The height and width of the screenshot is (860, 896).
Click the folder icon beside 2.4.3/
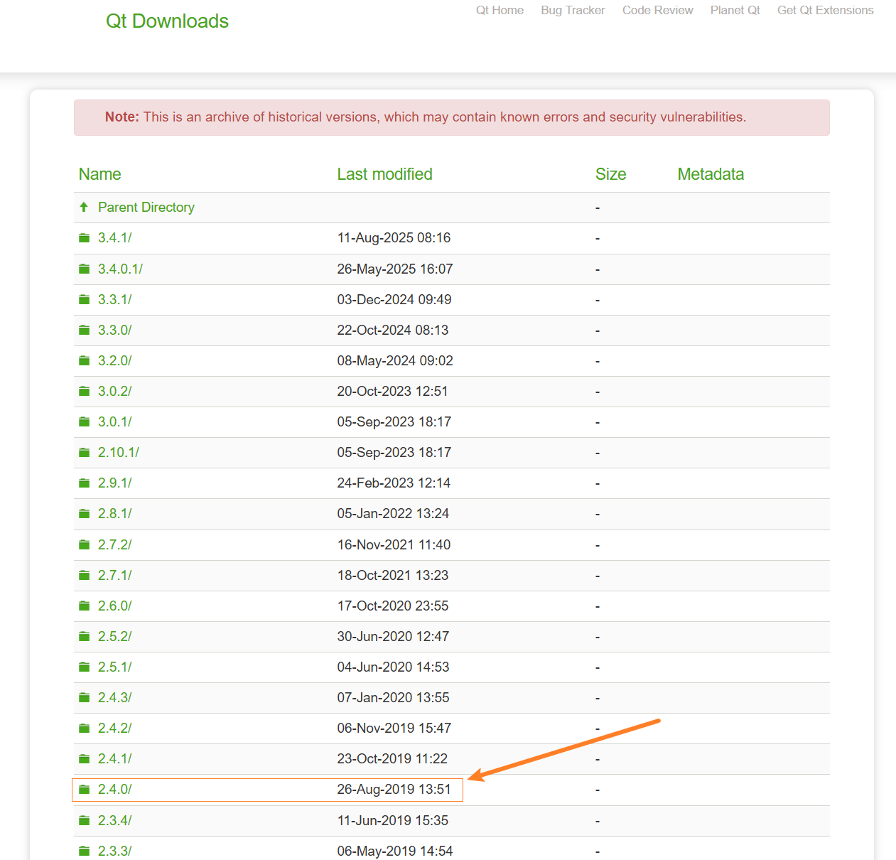(84, 697)
